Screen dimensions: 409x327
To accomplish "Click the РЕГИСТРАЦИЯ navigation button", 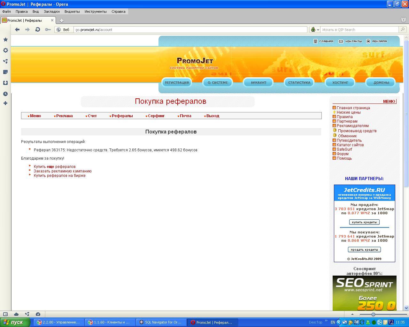I will (177, 82).
